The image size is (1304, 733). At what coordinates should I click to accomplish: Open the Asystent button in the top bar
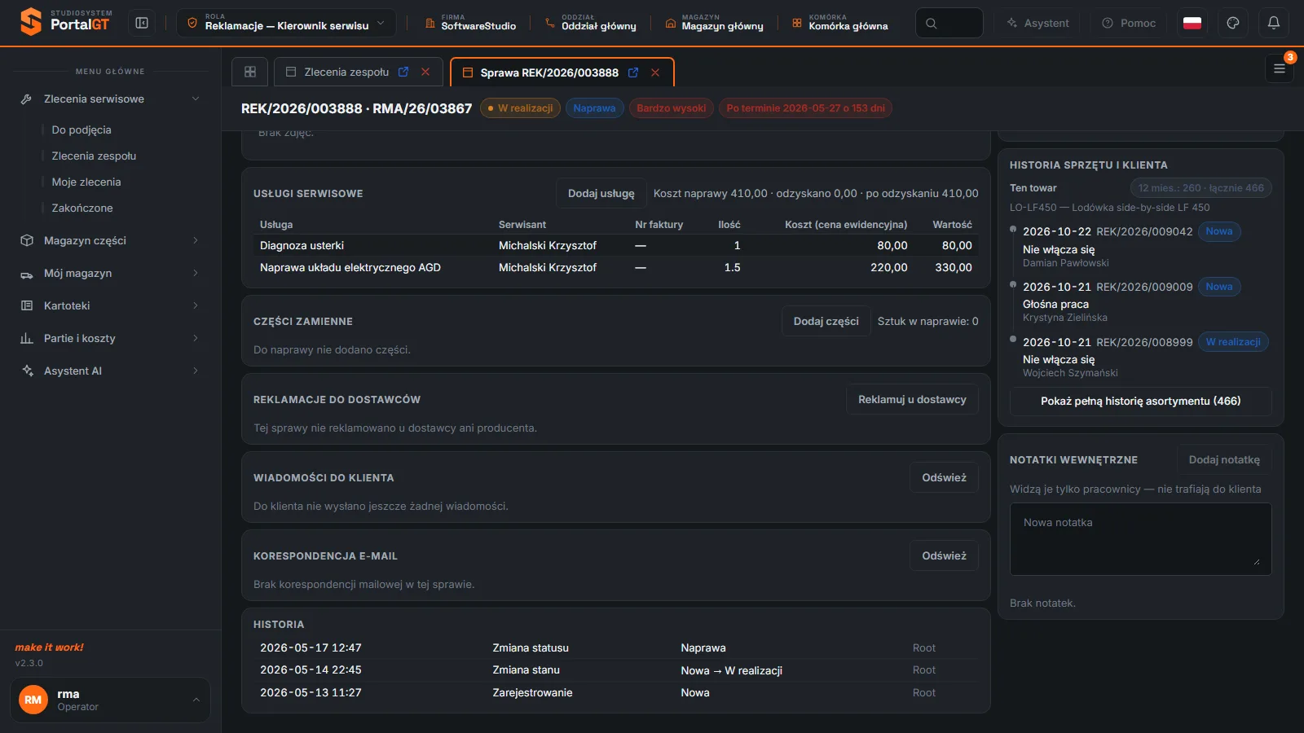[x=1037, y=23]
